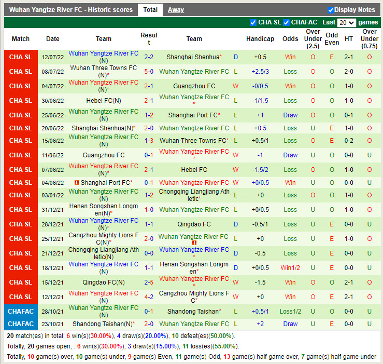Image resolution: width=383 pixels, height=364 pixels.
Task: Click the CHAFAC badge for 23/10/21 match
Action: (x=21, y=323)
